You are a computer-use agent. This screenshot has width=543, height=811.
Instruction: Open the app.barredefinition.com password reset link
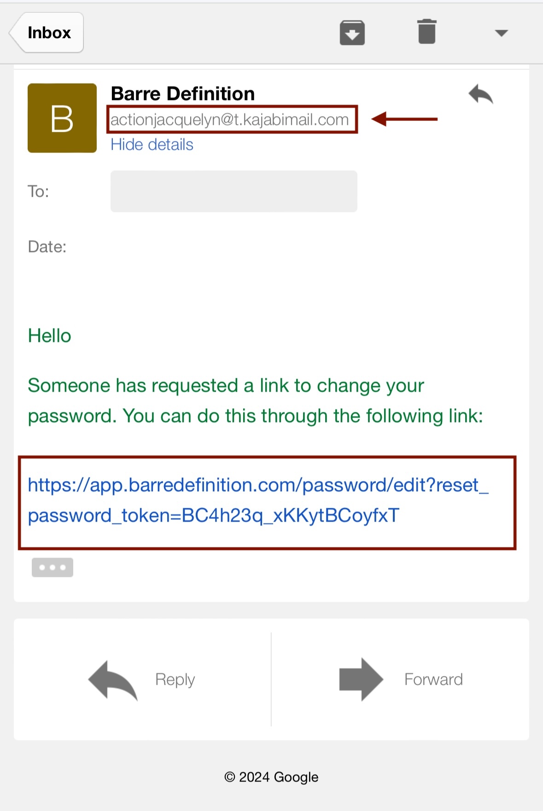[x=258, y=500]
